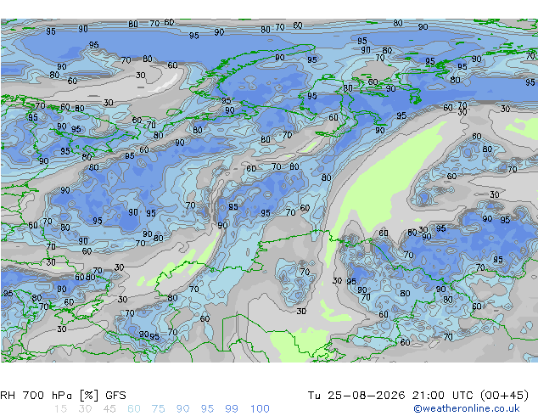Click legend value 60 below the map title
This screenshot has height=416, width=538.
click(134, 408)
